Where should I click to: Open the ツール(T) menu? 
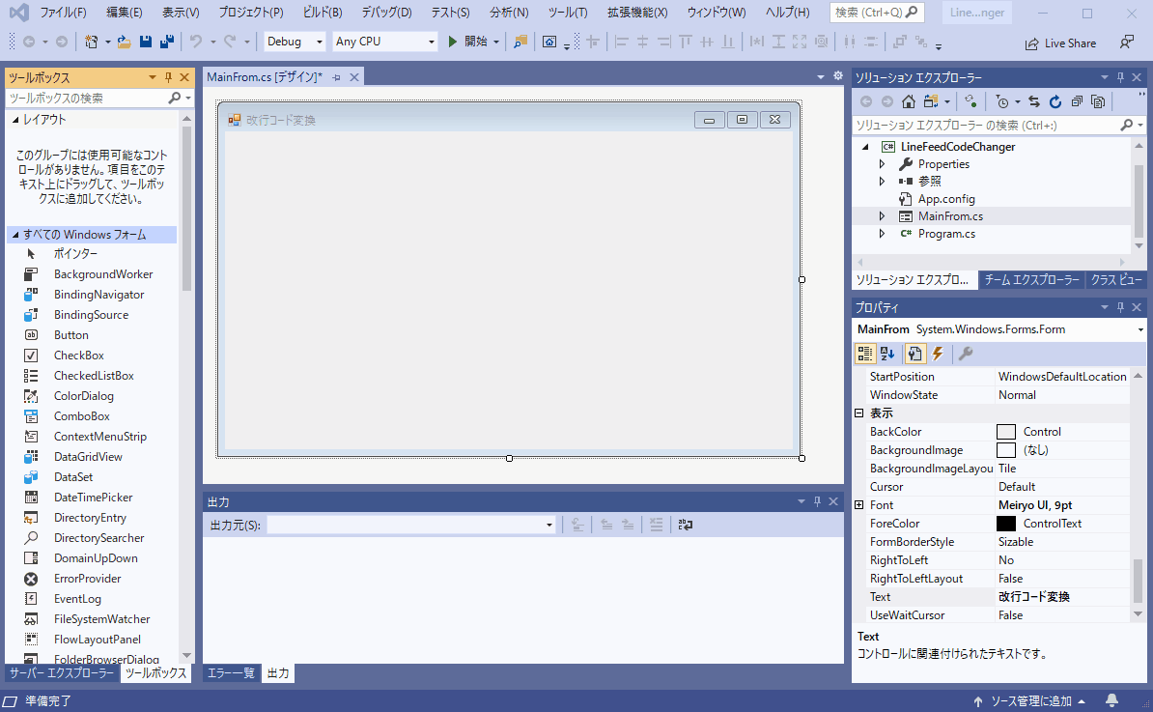pyautogui.click(x=568, y=13)
